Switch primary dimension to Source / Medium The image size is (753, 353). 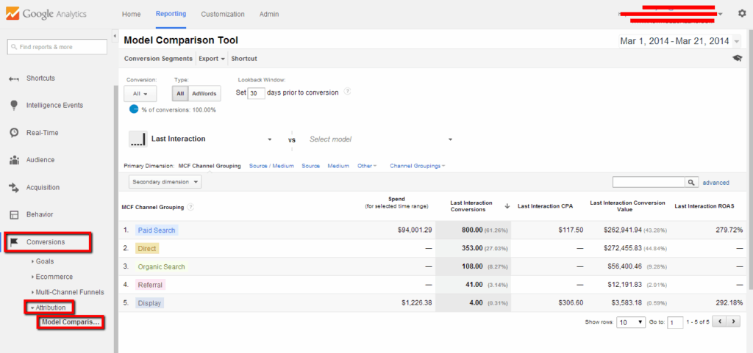tap(271, 166)
